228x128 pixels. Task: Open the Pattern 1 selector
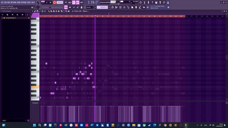[102, 7]
